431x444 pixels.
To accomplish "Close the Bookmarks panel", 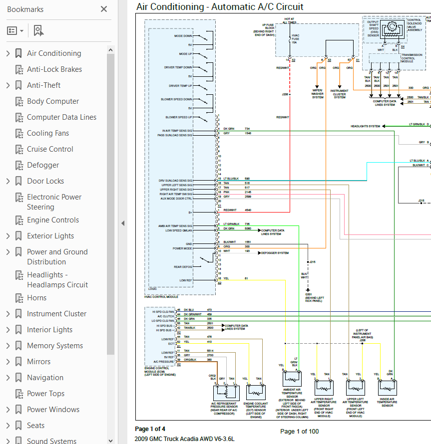I will point(104,9).
